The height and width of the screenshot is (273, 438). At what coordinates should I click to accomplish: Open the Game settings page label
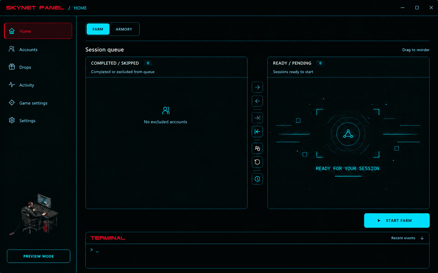point(33,103)
